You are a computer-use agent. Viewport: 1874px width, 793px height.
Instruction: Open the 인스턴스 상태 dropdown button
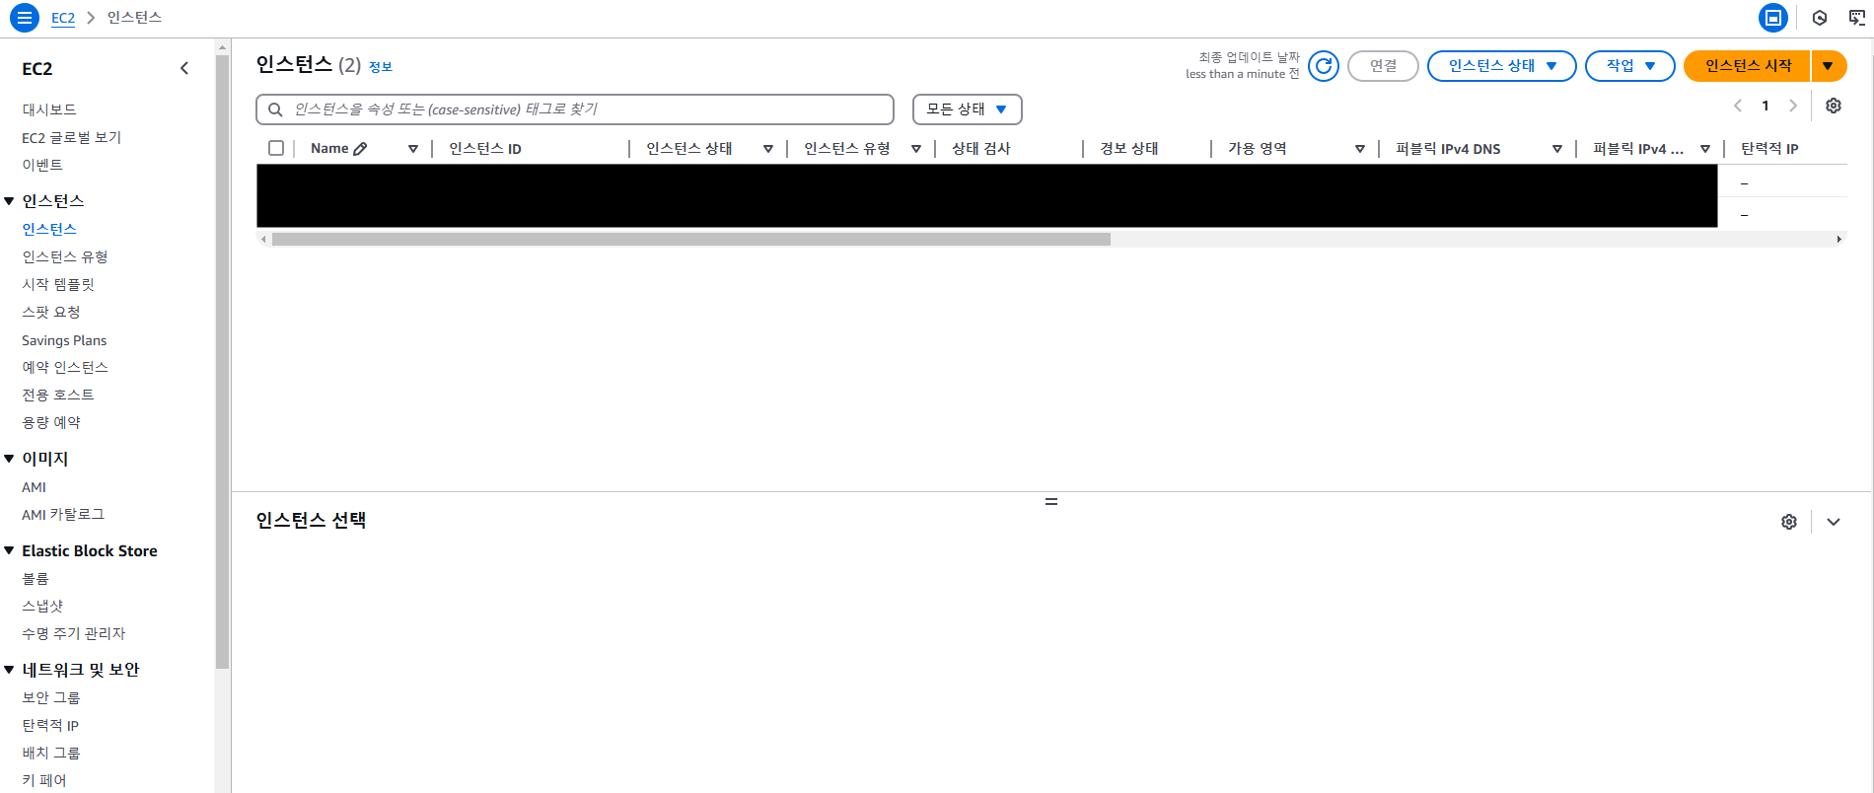click(1501, 66)
